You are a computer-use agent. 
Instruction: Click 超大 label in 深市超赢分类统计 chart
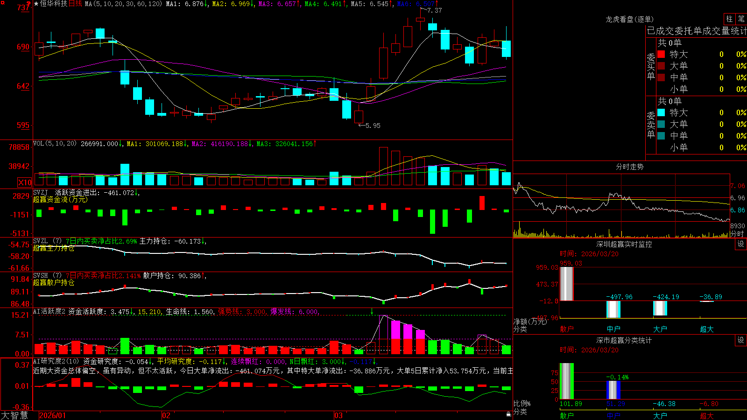(x=707, y=415)
